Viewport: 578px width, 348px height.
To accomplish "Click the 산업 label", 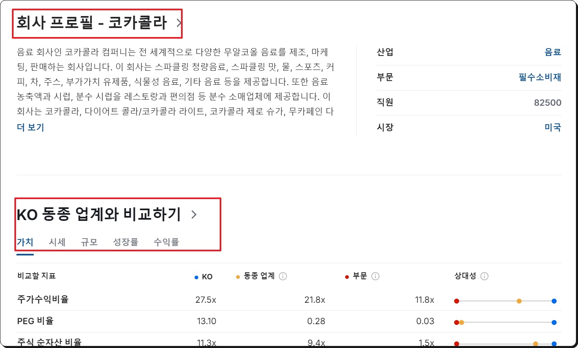I will coord(385,52).
